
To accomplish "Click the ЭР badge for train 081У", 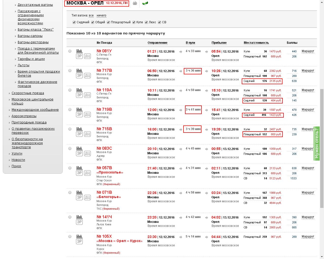I will tap(79, 56).
